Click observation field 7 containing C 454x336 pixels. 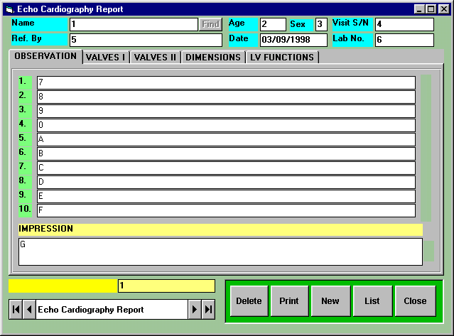[x=226, y=168]
